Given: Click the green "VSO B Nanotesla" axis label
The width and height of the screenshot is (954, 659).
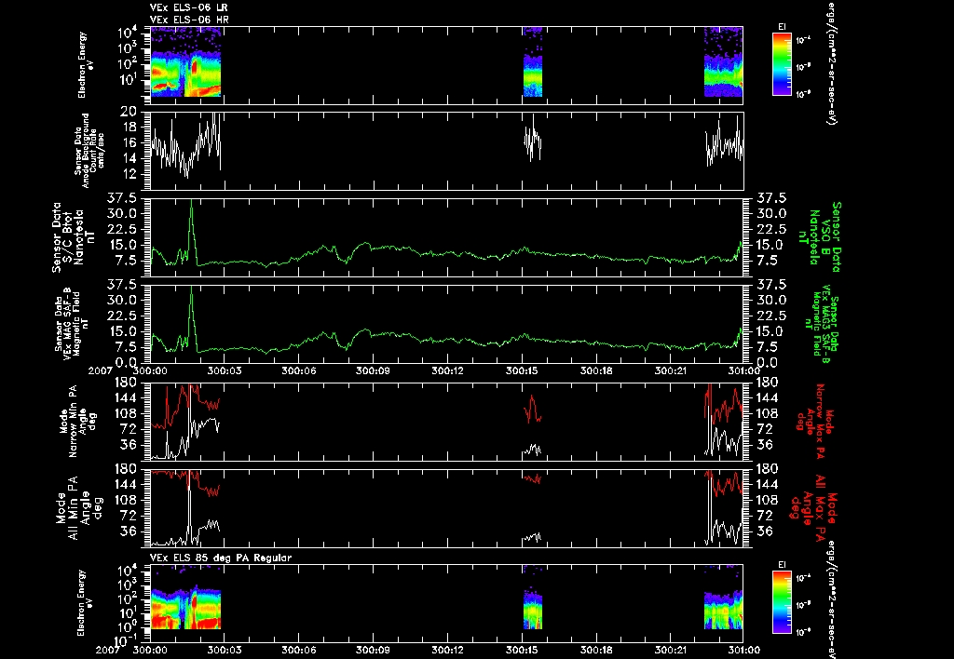Looking at the screenshot, I should pos(820,237).
